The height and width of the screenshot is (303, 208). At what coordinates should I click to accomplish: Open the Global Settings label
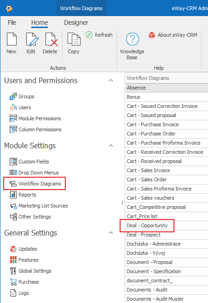(35, 271)
